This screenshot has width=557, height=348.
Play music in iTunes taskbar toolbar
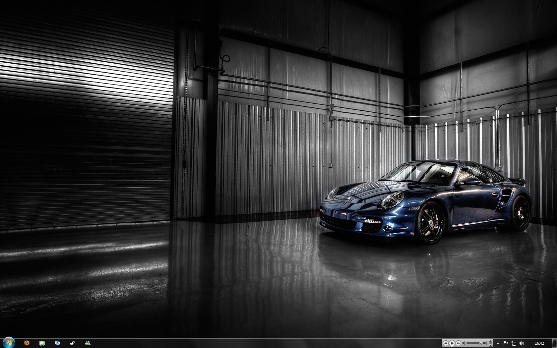pos(452,343)
